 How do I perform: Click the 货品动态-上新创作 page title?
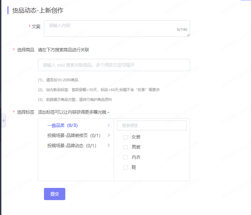tap(38, 10)
